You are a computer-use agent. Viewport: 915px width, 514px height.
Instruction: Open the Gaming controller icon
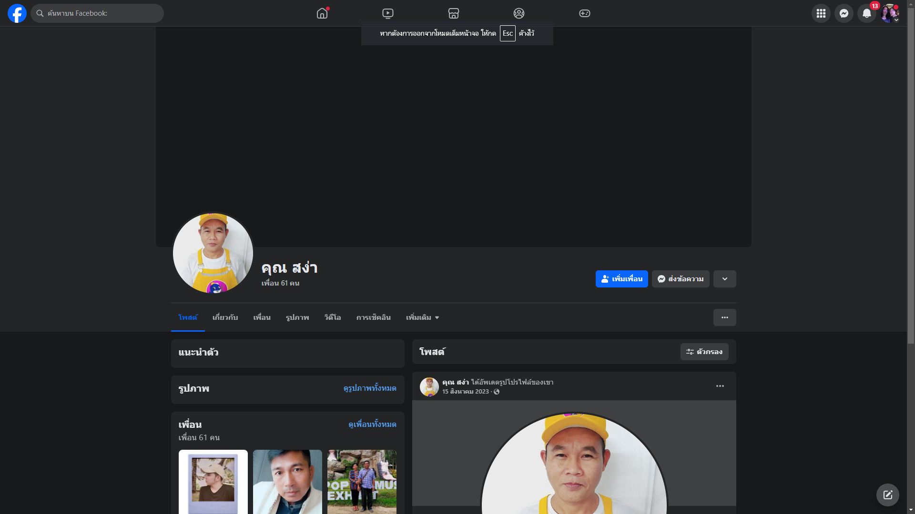585,13
